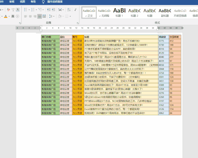Click the 标题 table header cell
The image size is (198, 158).
pos(121,37)
